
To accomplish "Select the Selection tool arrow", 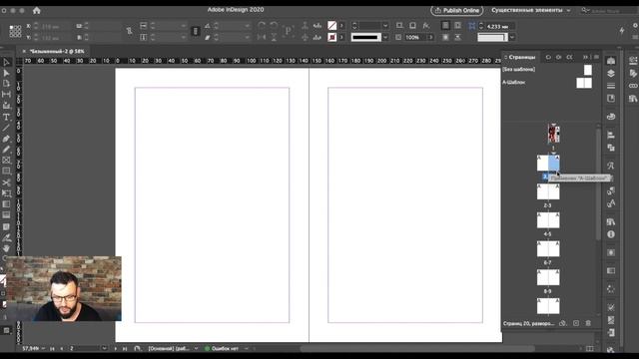I will (6, 62).
